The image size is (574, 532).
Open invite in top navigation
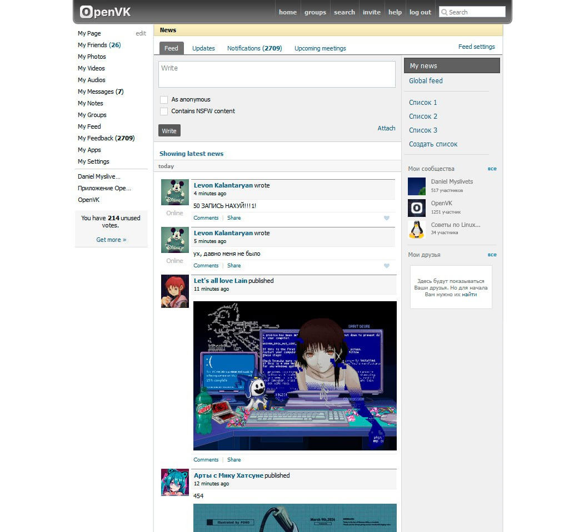[372, 12]
